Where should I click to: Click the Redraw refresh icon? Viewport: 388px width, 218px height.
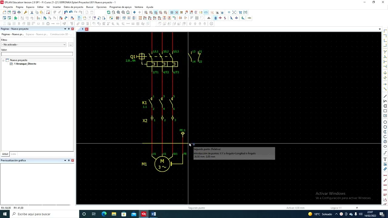(109, 12)
